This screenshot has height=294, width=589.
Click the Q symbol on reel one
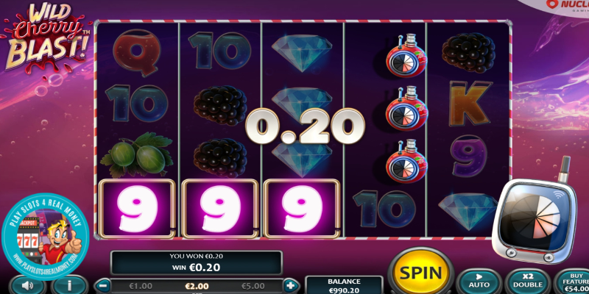coord(137,52)
